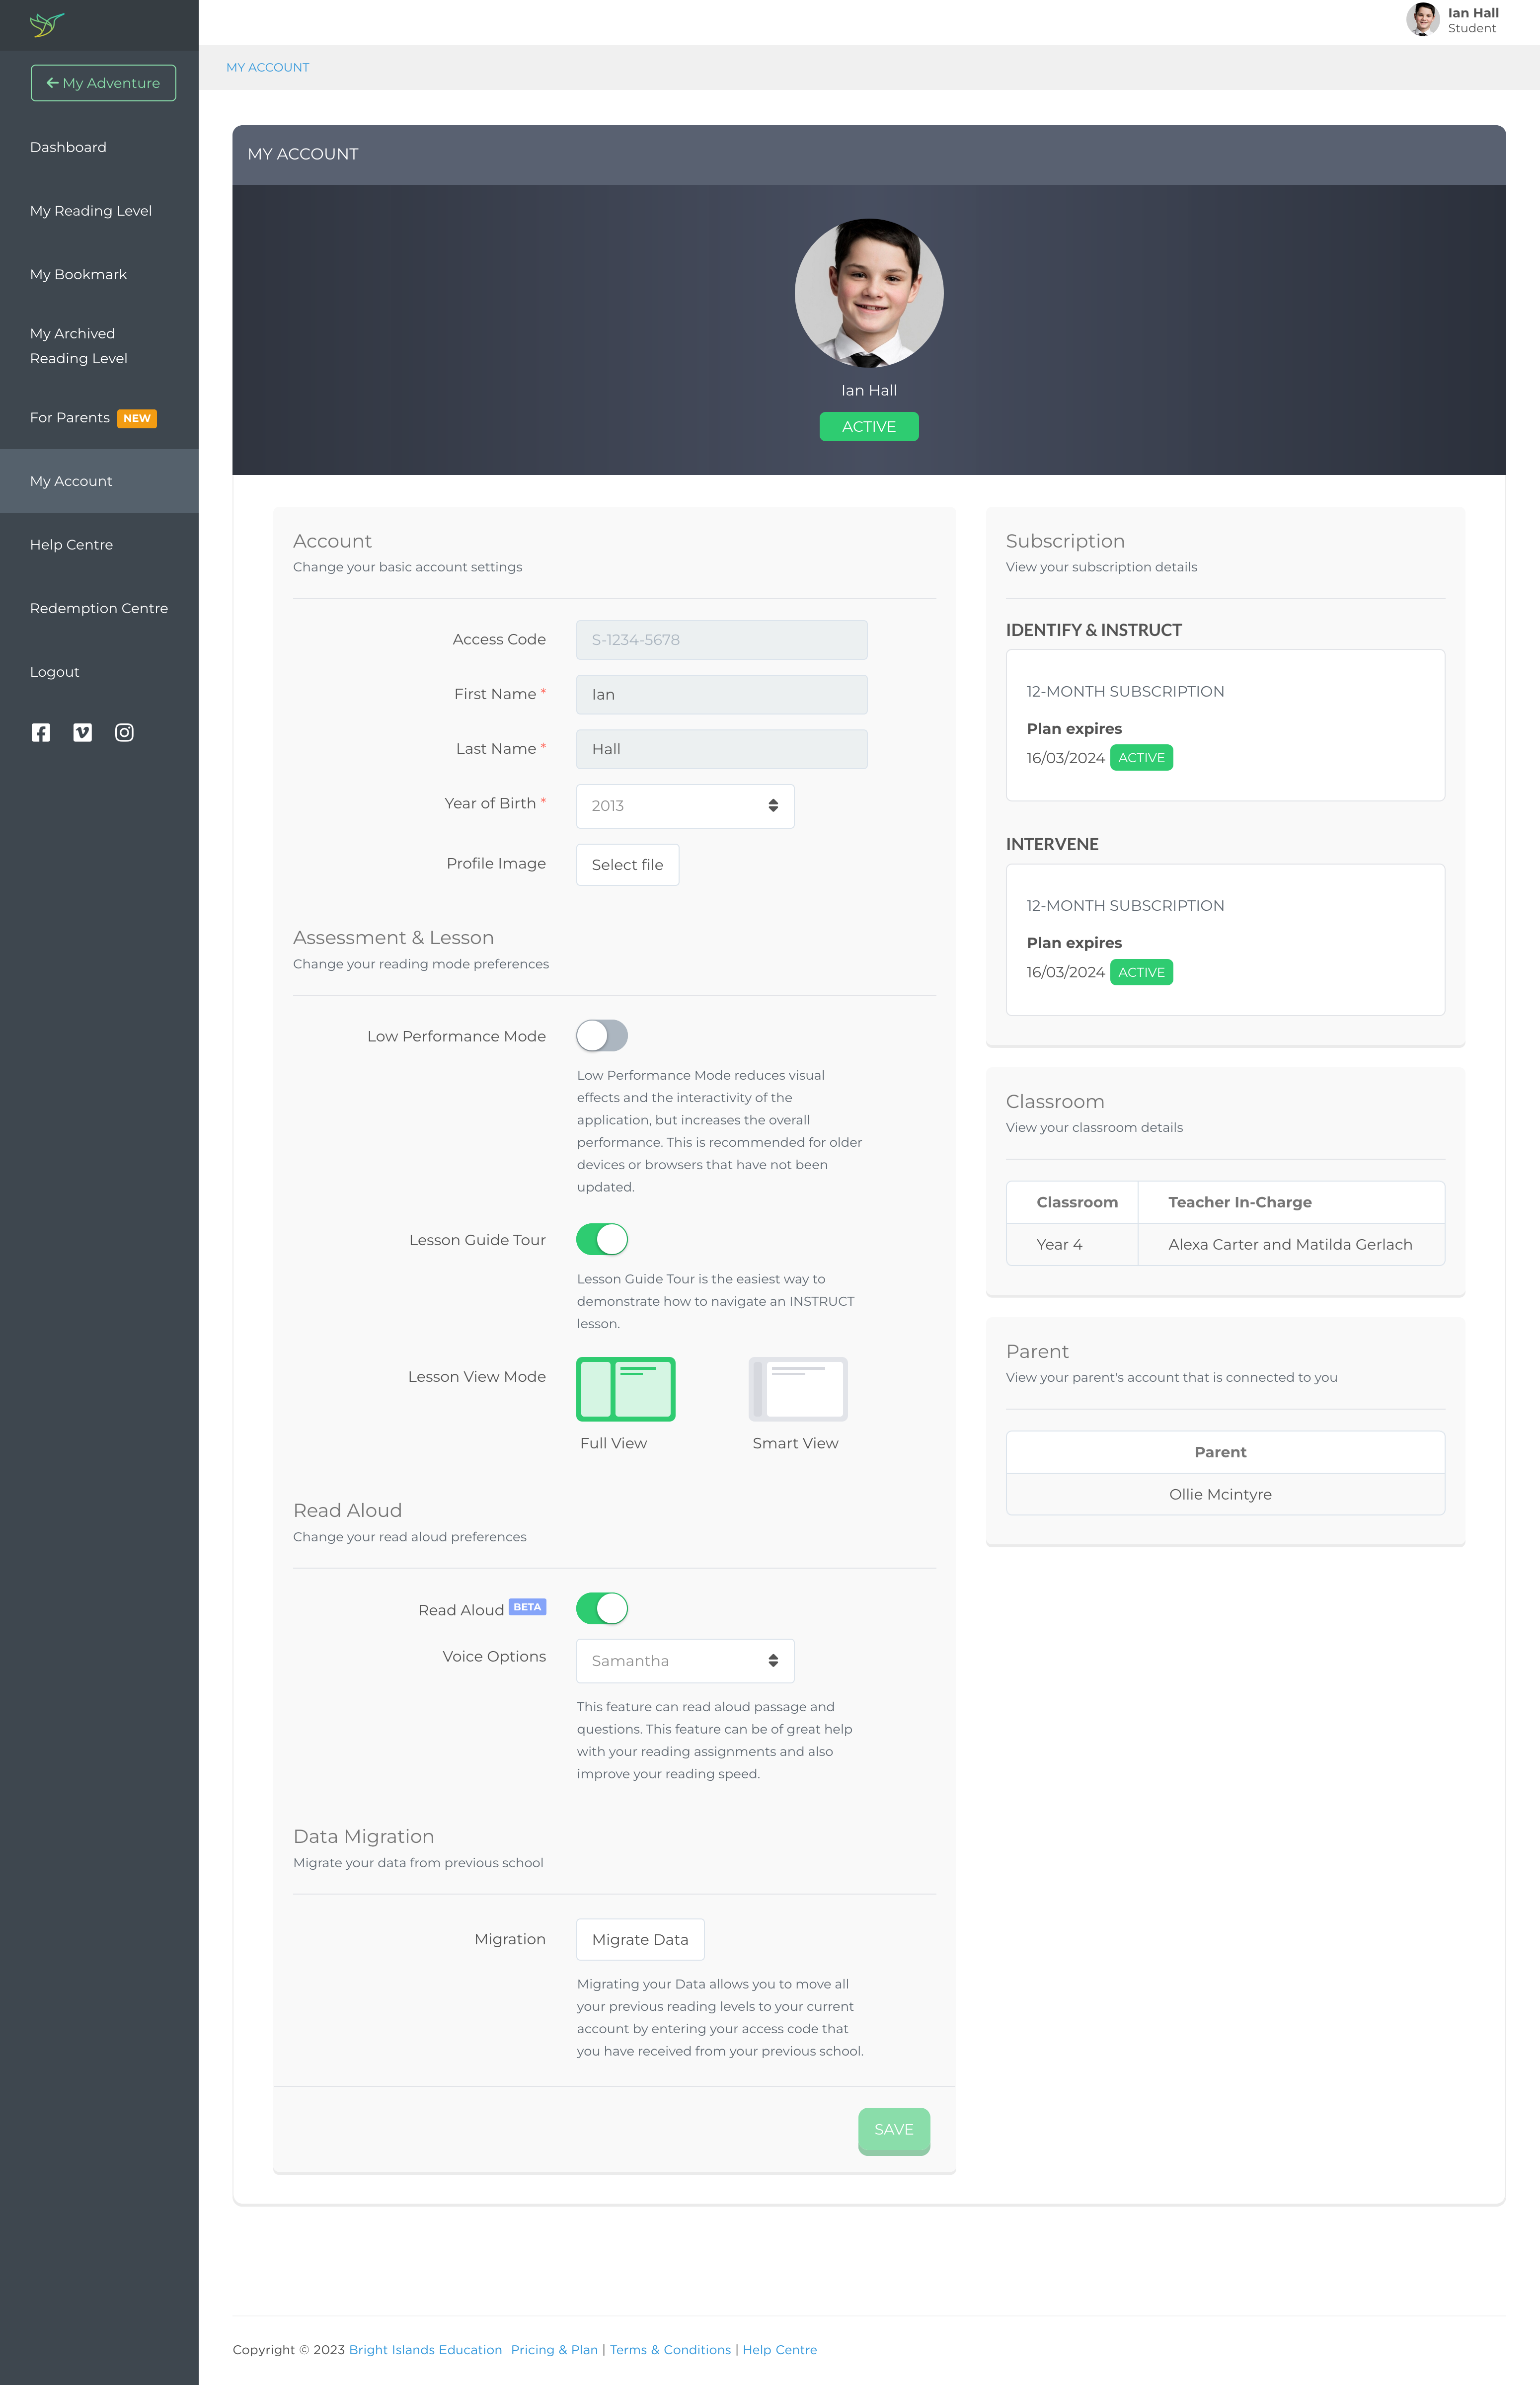Viewport: 1540px width, 2385px height.
Task: Disable the Lesson Guide Tour toggle
Action: pos(602,1239)
